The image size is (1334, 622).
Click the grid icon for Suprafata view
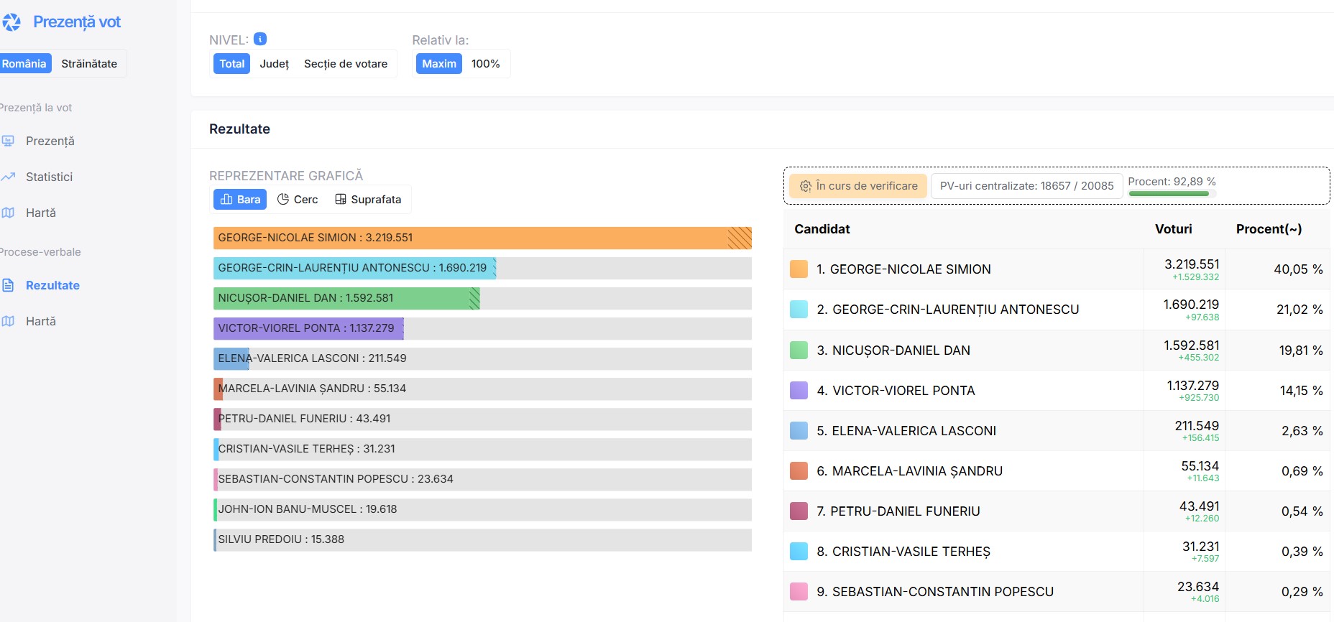click(x=341, y=199)
